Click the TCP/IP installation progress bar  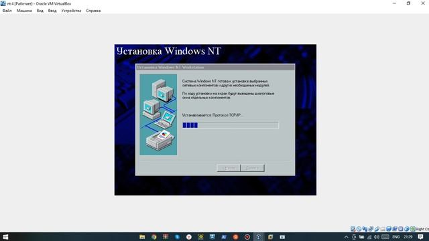click(x=231, y=125)
